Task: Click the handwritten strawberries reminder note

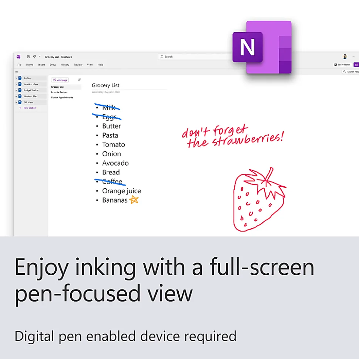Action: 233,136
